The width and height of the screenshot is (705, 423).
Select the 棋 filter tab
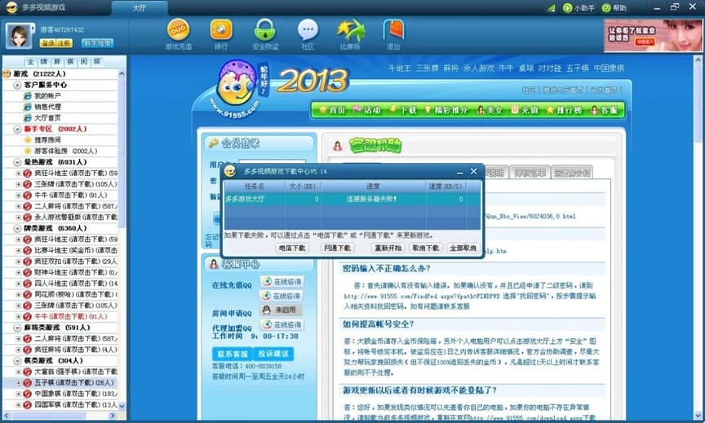tap(70, 62)
